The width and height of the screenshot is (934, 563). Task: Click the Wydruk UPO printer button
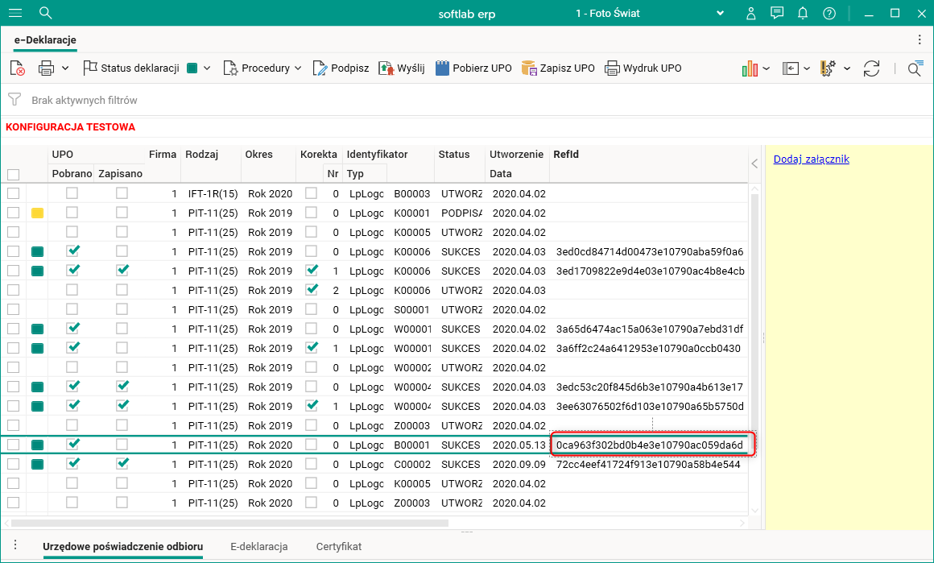(643, 68)
